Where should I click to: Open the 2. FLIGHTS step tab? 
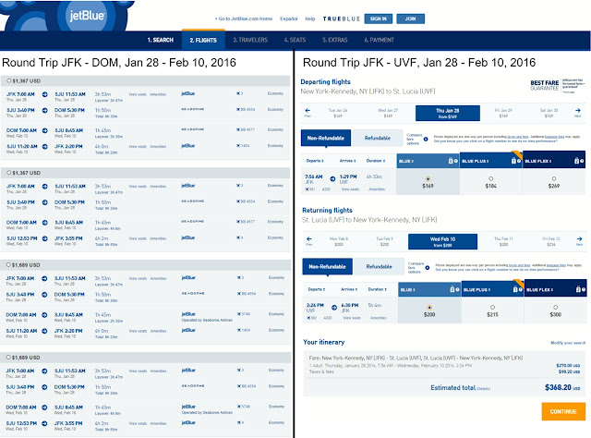[203, 40]
